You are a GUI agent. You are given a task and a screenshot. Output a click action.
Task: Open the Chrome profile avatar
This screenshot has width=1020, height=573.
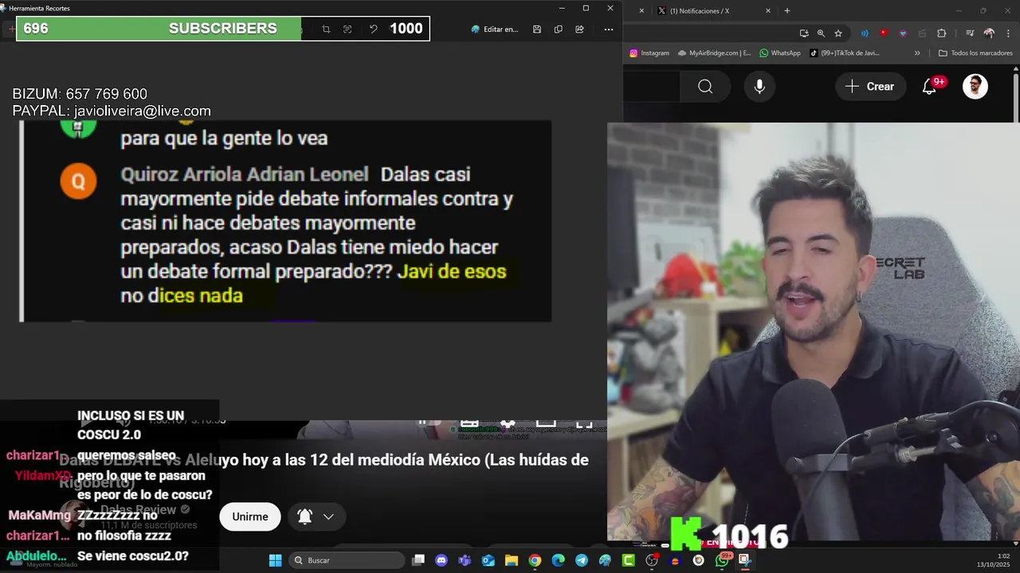(x=989, y=33)
